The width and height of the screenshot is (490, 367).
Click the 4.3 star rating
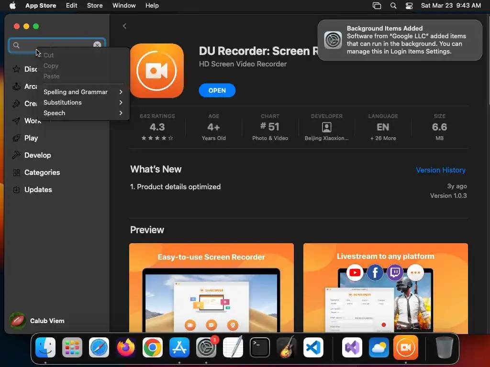(x=157, y=127)
